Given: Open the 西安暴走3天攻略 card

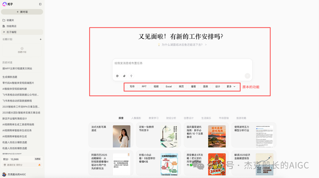Looking at the screenshot, I should click(206, 163).
